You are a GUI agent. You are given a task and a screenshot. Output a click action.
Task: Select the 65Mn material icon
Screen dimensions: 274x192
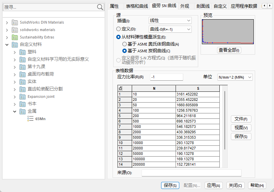coord(30,119)
